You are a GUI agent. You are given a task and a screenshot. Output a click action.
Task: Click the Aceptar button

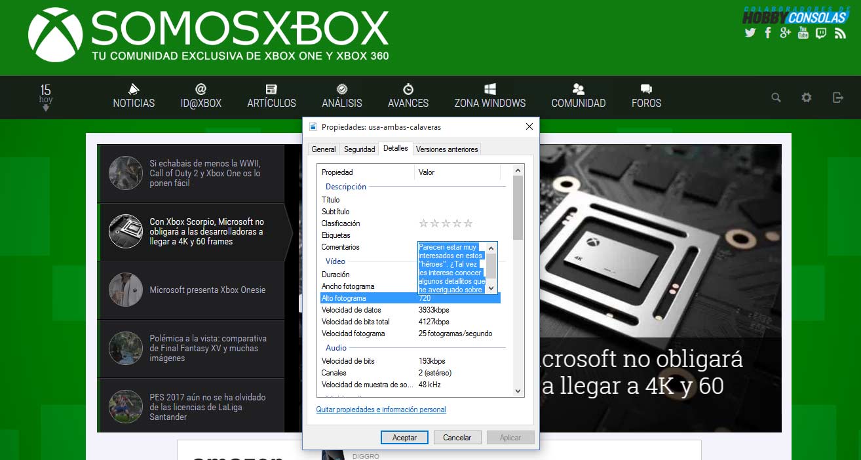tap(404, 437)
